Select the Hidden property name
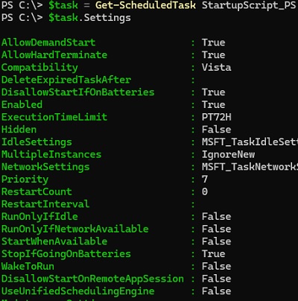Viewport: 298px width, 301px height. click(x=19, y=130)
